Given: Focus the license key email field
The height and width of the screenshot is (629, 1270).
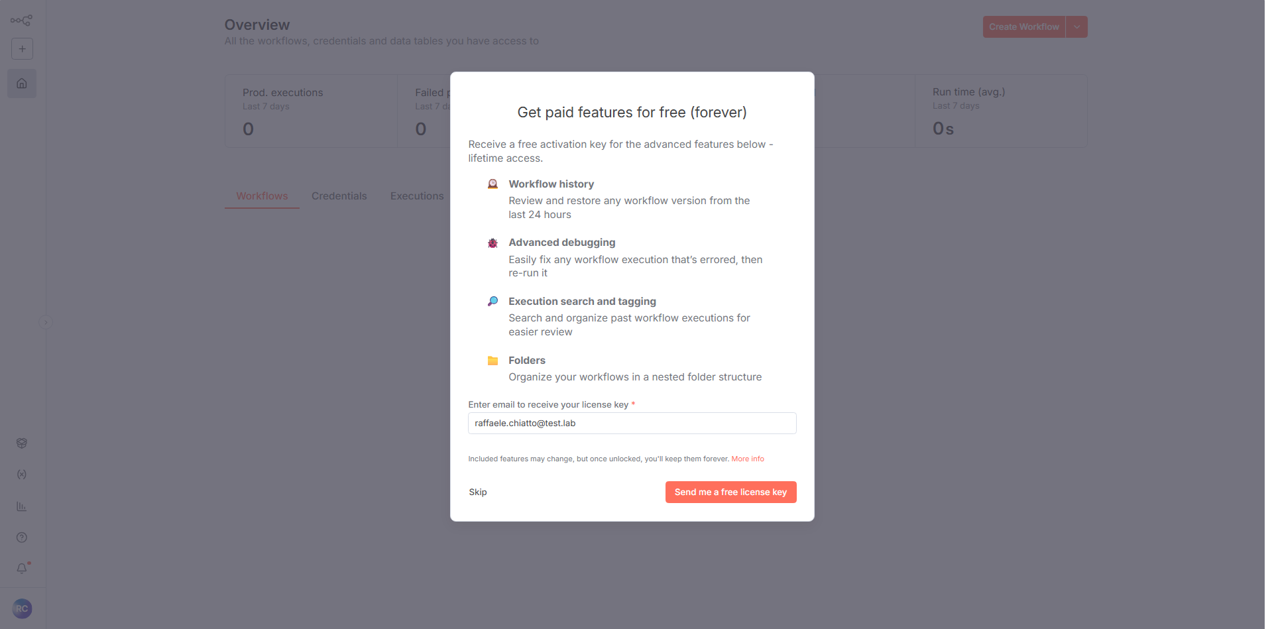Looking at the screenshot, I should (632, 424).
